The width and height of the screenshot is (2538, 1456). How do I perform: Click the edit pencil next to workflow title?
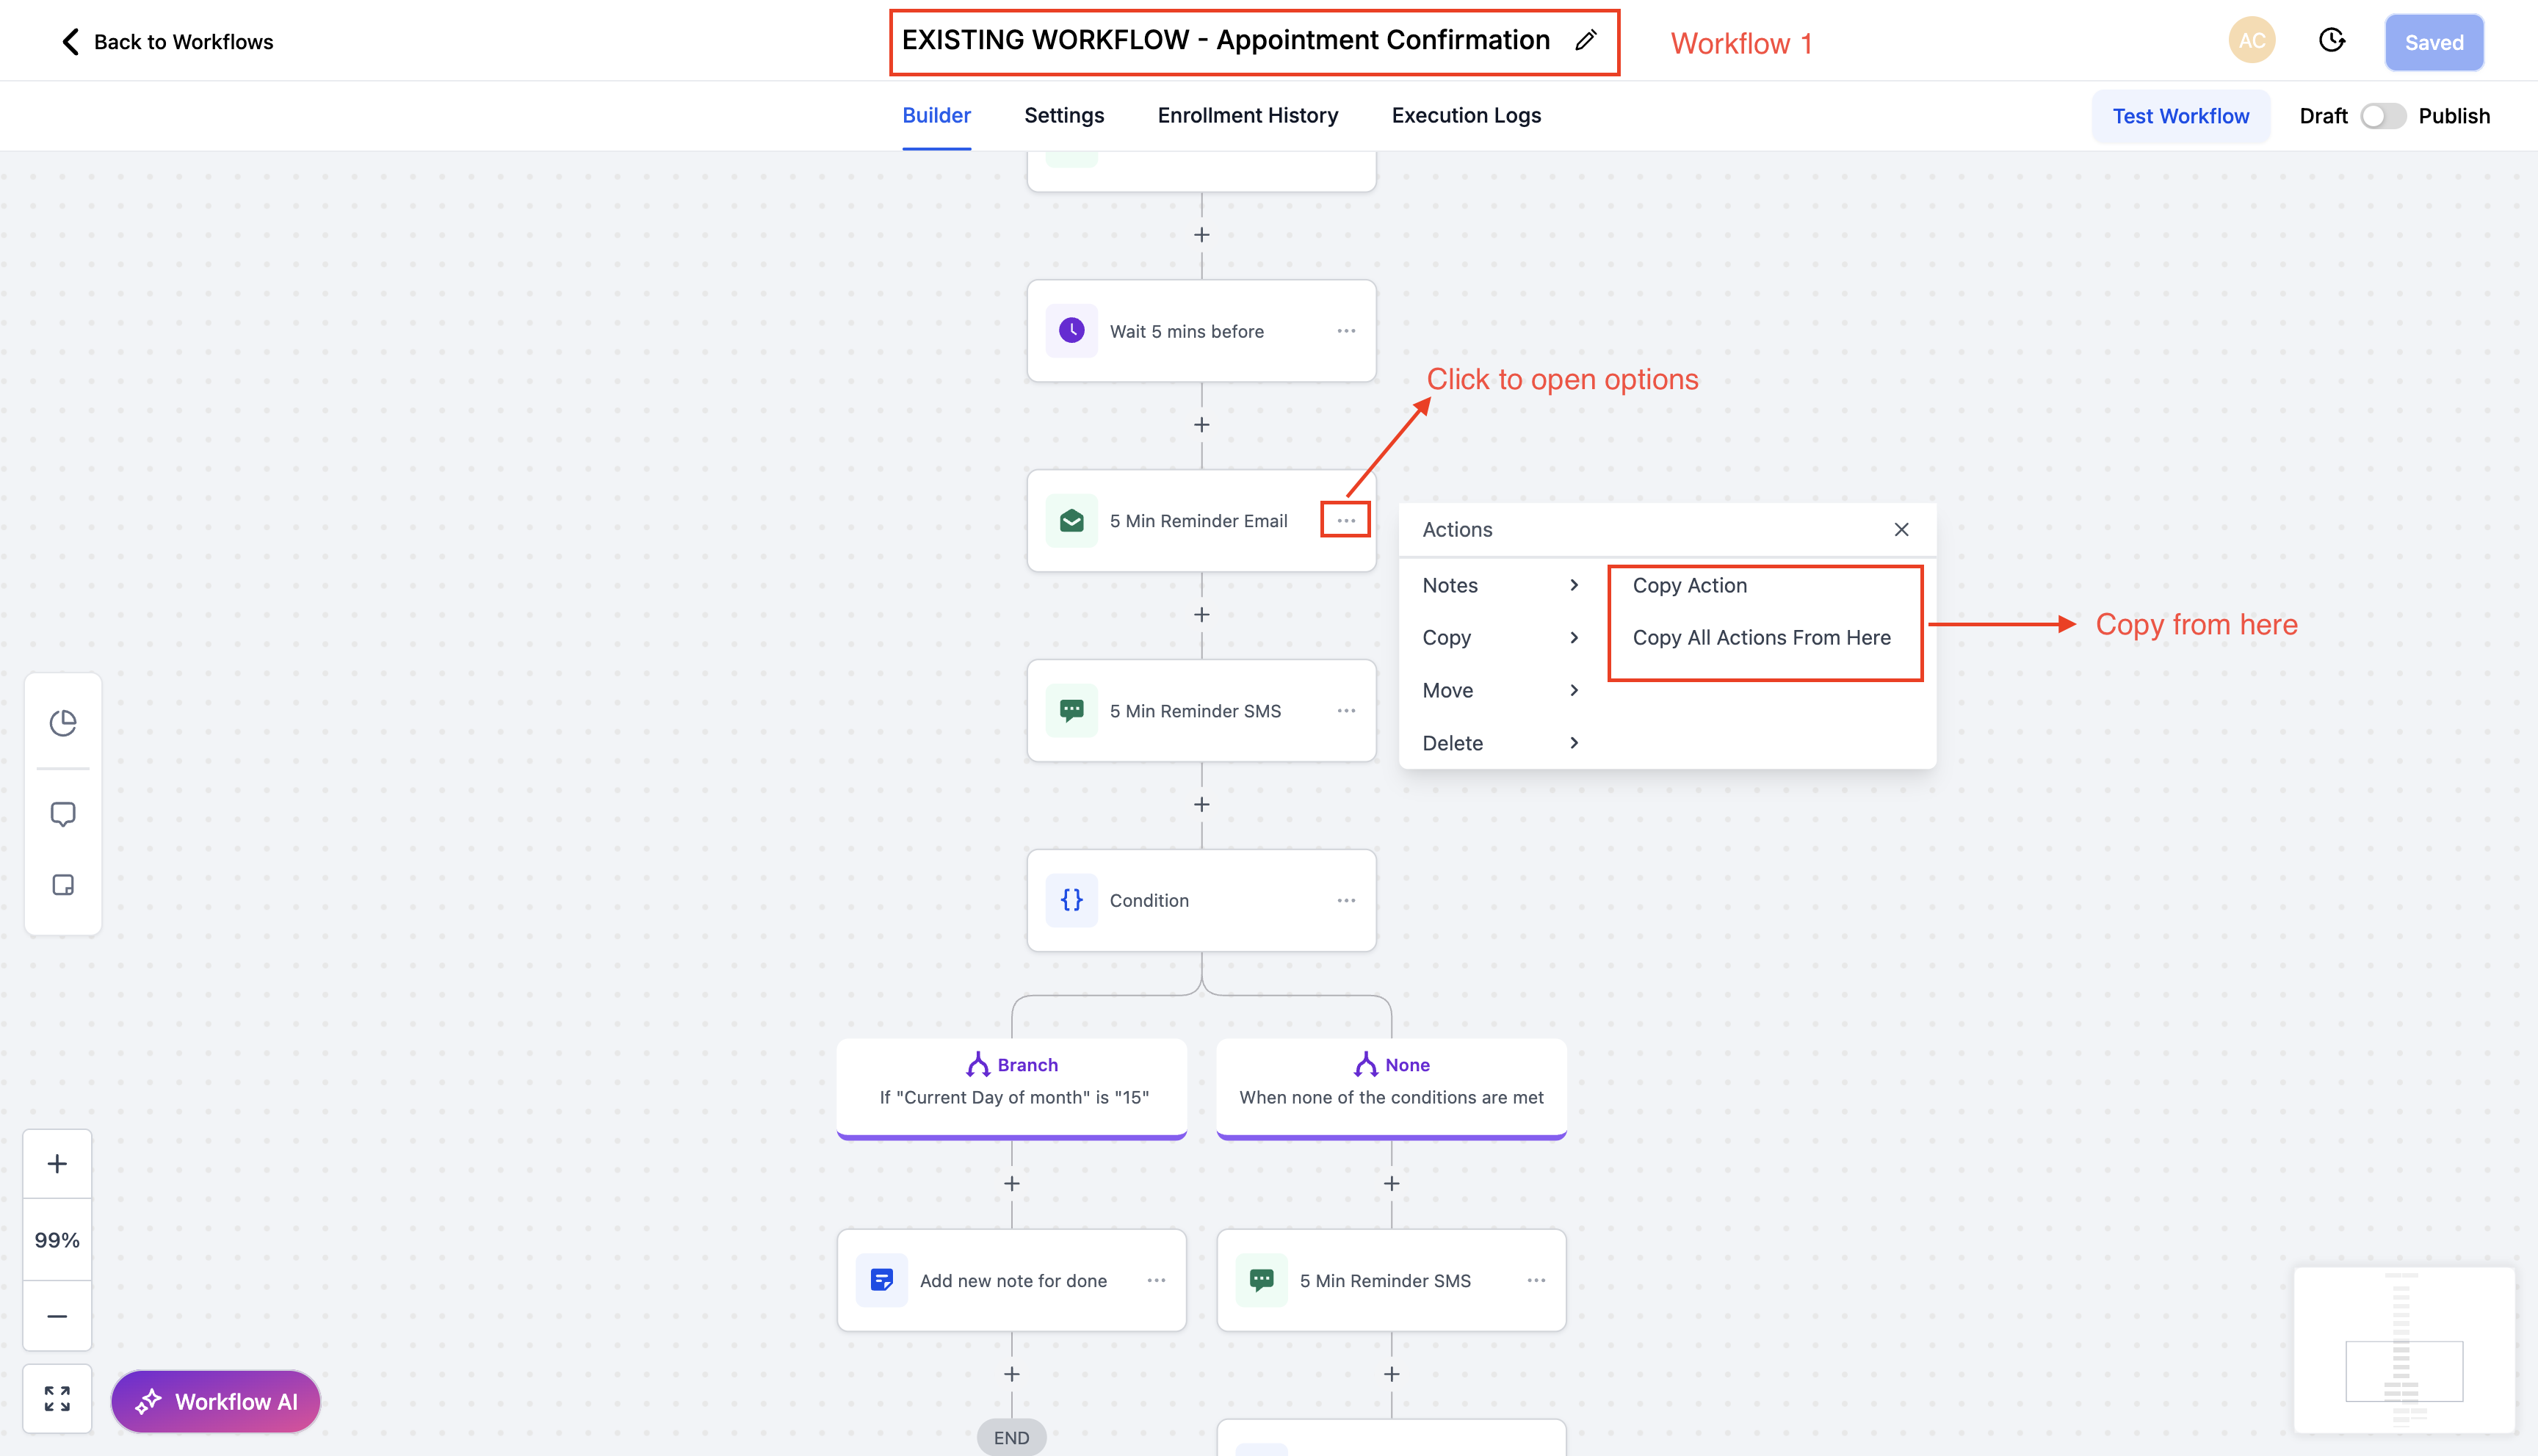click(x=1585, y=40)
